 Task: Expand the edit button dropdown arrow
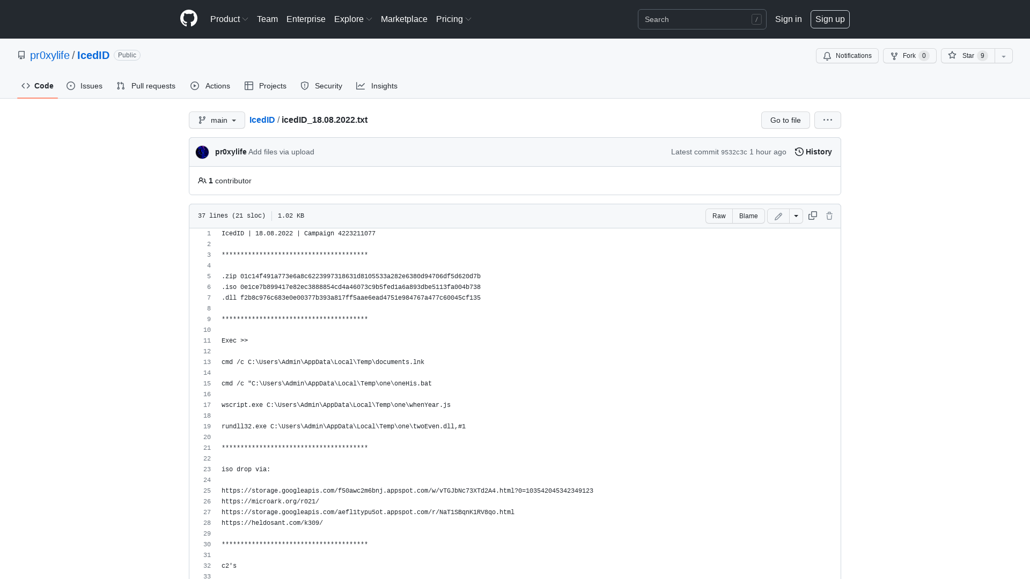coord(796,216)
